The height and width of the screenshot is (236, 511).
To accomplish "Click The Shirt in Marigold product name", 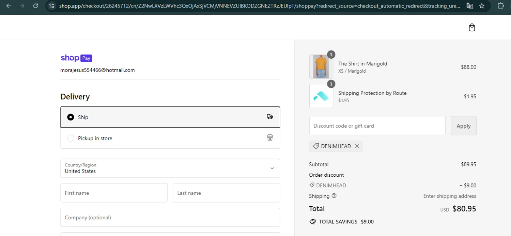I will point(362,63).
